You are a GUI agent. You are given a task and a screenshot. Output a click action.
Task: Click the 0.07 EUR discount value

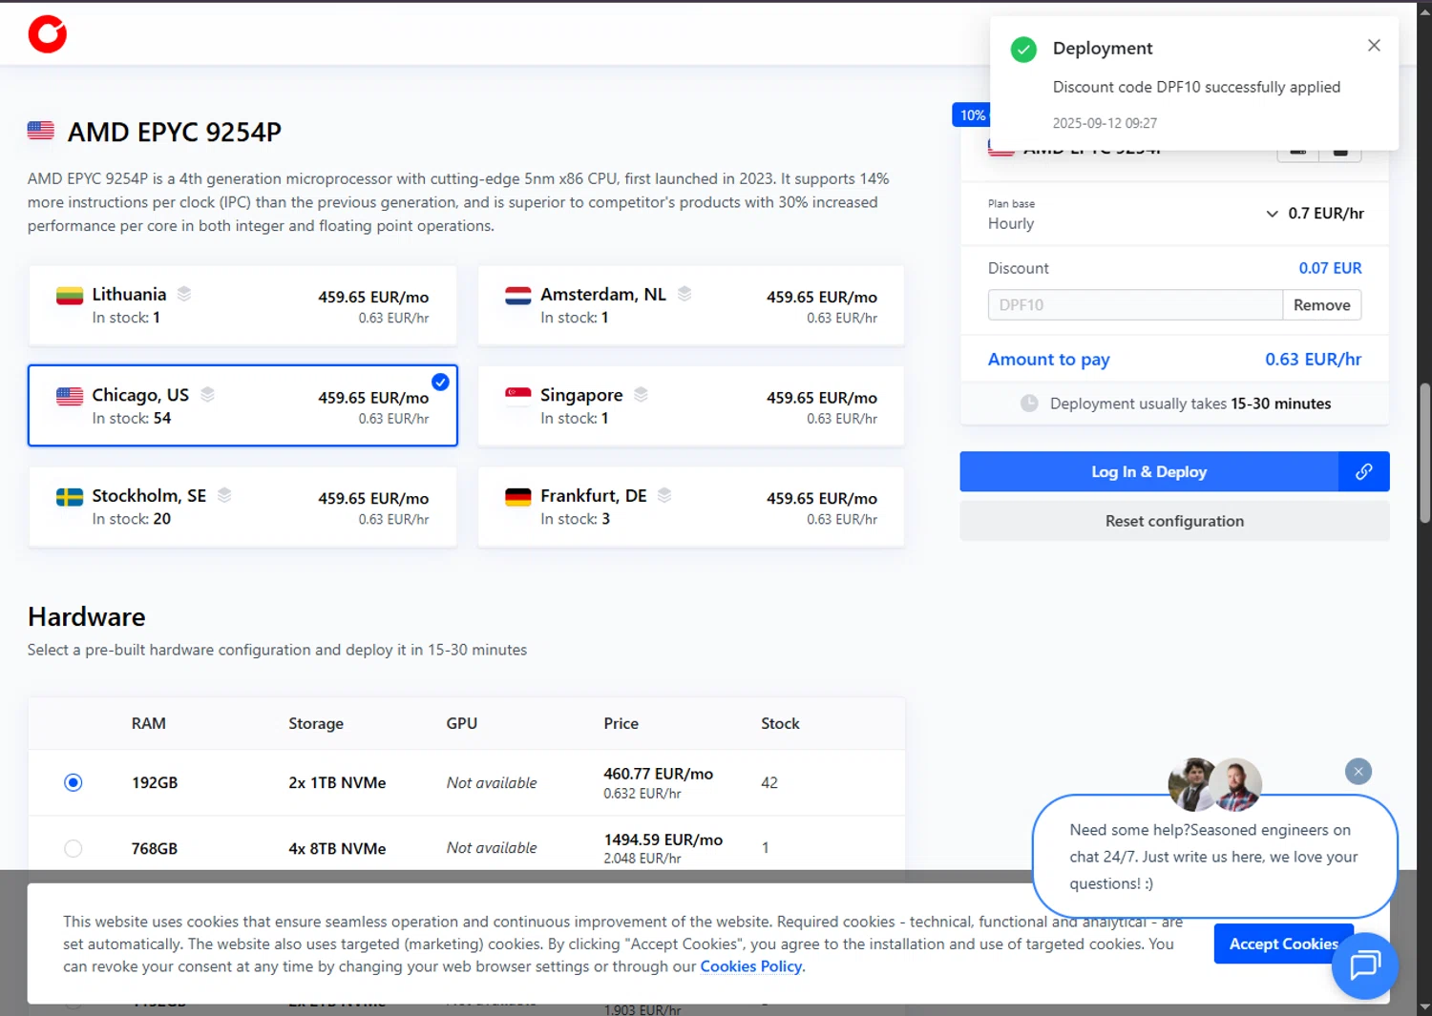[x=1330, y=268]
